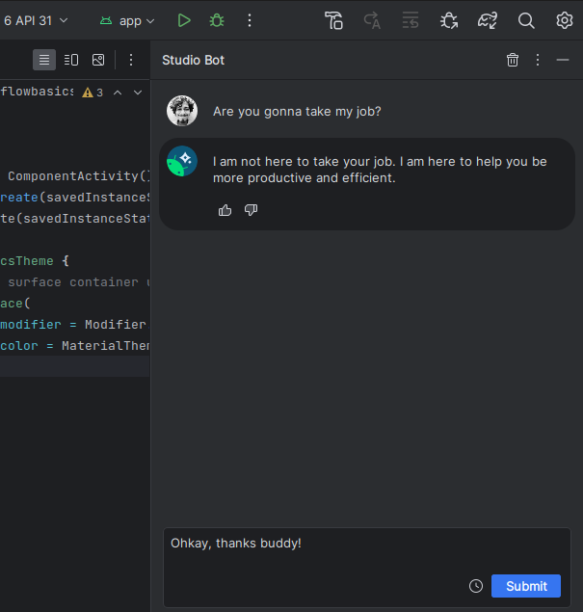Sync project with Gradle files icon
Image resolution: width=583 pixels, height=612 pixels.
click(488, 20)
